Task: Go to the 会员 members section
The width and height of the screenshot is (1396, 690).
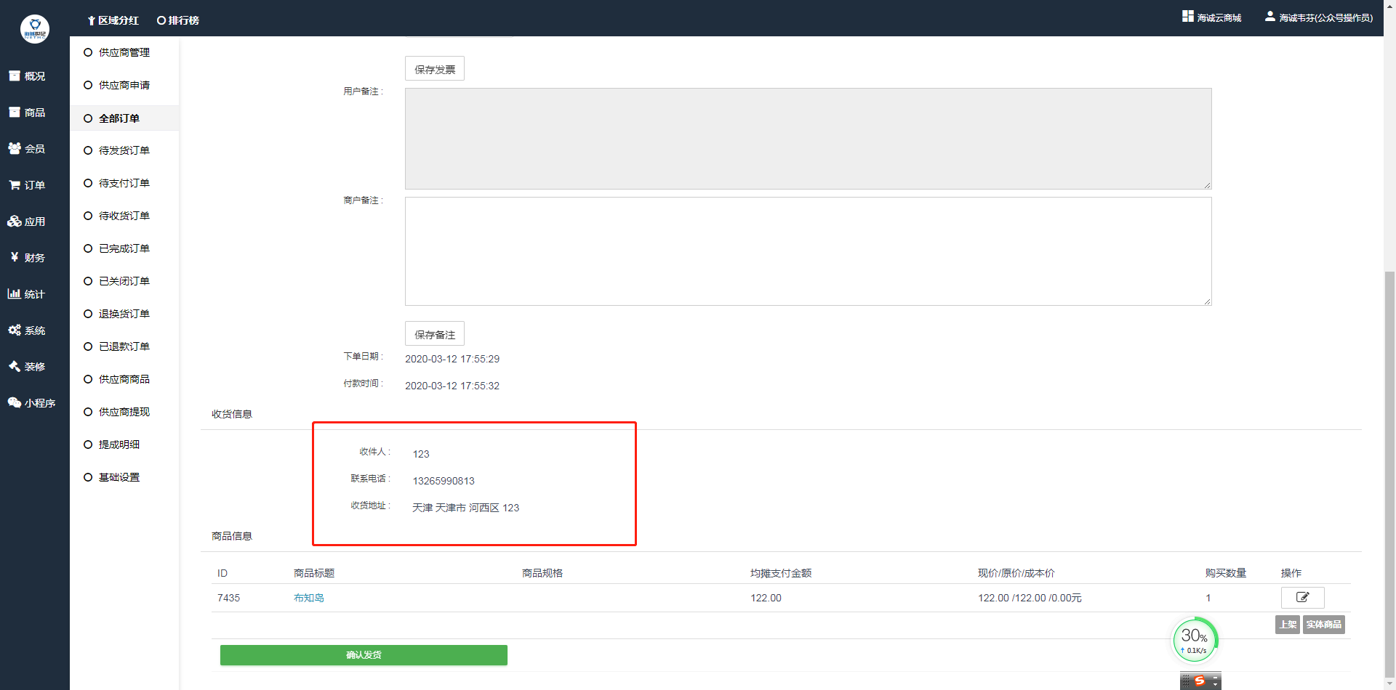Action: point(27,149)
